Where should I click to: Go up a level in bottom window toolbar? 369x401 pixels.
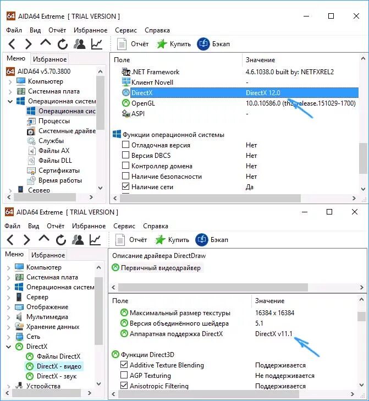click(44, 238)
